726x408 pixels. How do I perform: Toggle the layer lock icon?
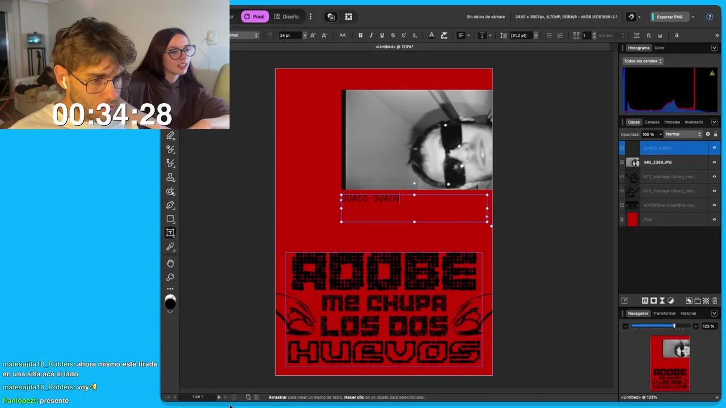715,134
